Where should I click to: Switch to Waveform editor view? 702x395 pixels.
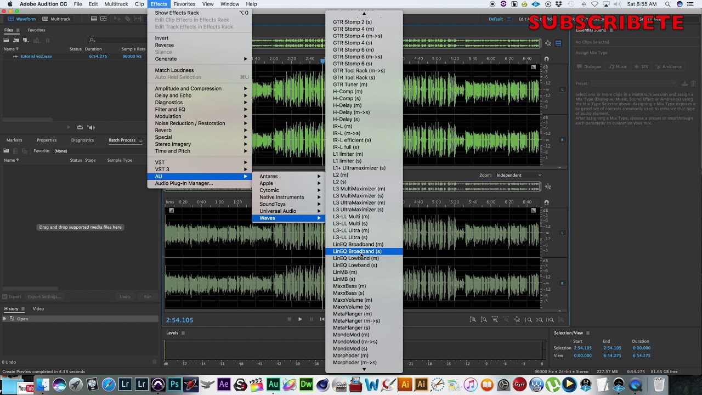click(x=22, y=19)
